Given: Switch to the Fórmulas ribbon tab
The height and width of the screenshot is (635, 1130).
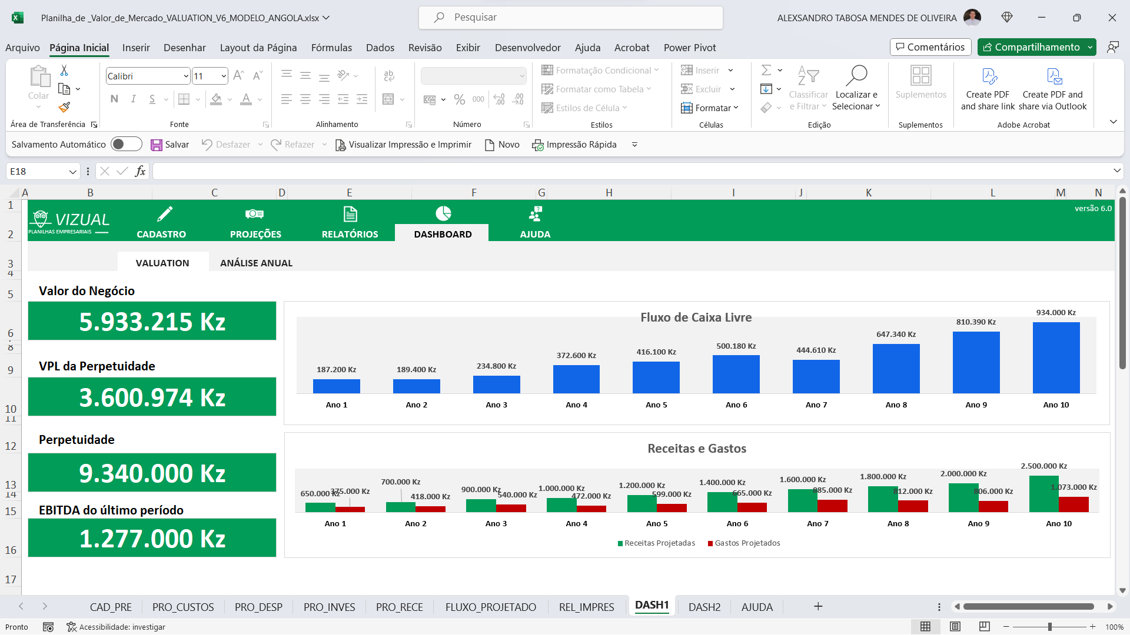Looking at the screenshot, I should (331, 48).
